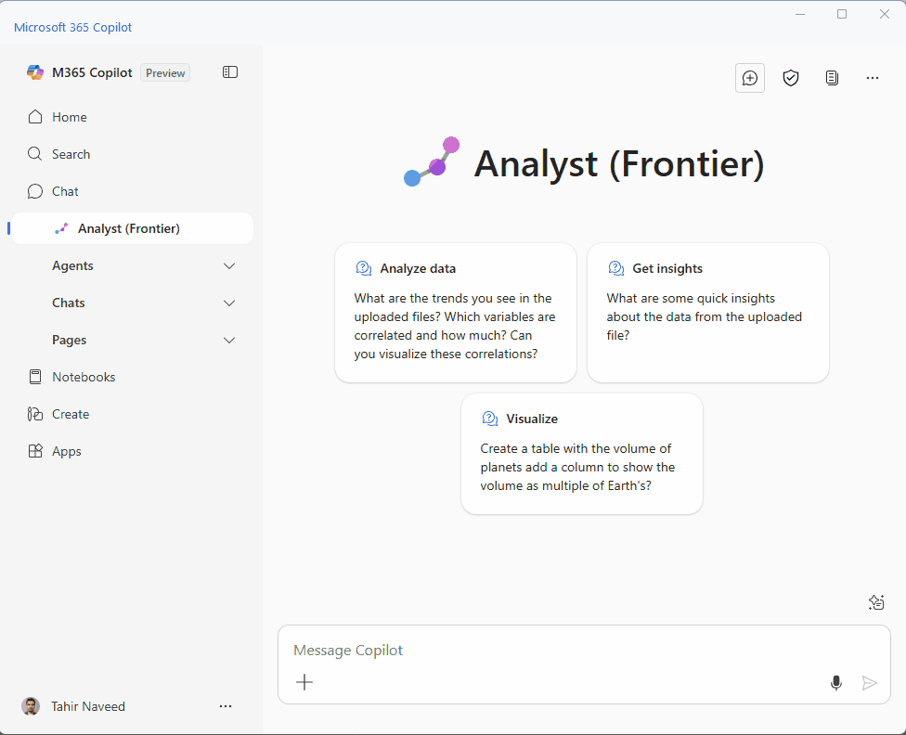The image size is (906, 735).
Task: Minimize the Copilot window
Action: [800, 14]
